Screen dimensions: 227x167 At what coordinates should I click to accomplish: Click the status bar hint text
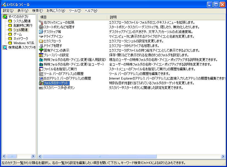tap(94, 163)
